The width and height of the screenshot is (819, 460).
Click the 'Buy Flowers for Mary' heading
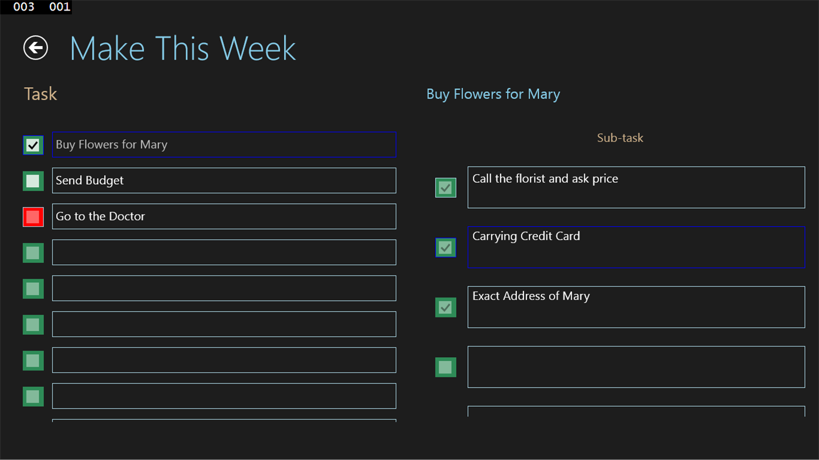tap(493, 94)
